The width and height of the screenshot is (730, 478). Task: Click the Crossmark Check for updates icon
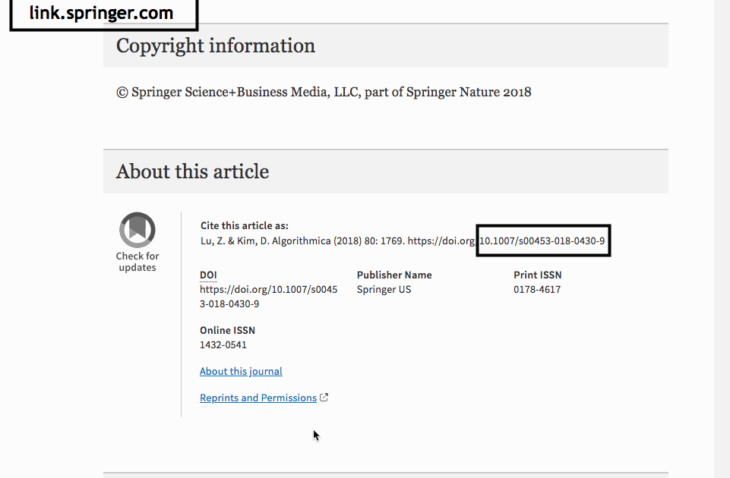click(137, 230)
